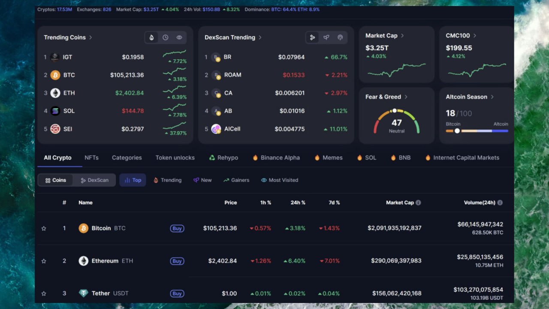Select the Top filter button
This screenshot has width=549, height=309.
click(x=133, y=180)
